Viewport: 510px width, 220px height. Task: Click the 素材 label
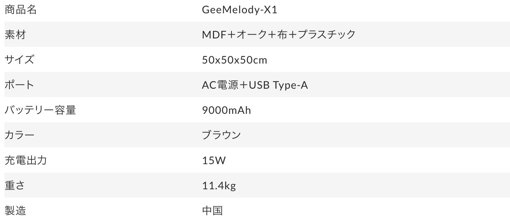[x=15, y=35]
